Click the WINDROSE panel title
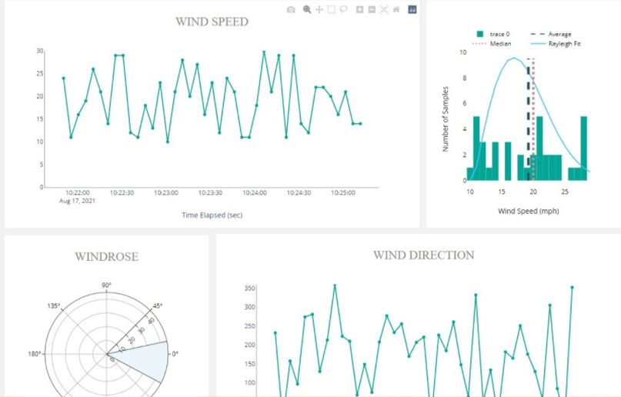The width and height of the screenshot is (621, 397). tap(106, 256)
